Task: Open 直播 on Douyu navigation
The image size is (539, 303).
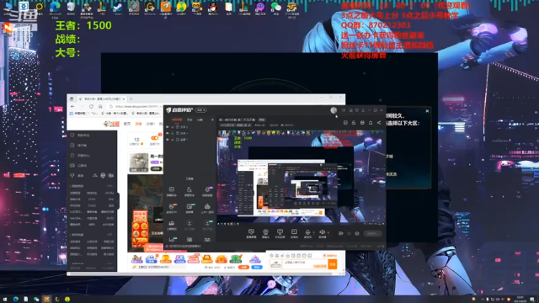Action: [138, 124]
